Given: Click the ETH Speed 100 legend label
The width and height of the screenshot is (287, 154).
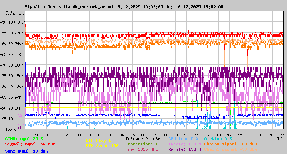Looking at the screenshot, I should (x=102, y=146).
